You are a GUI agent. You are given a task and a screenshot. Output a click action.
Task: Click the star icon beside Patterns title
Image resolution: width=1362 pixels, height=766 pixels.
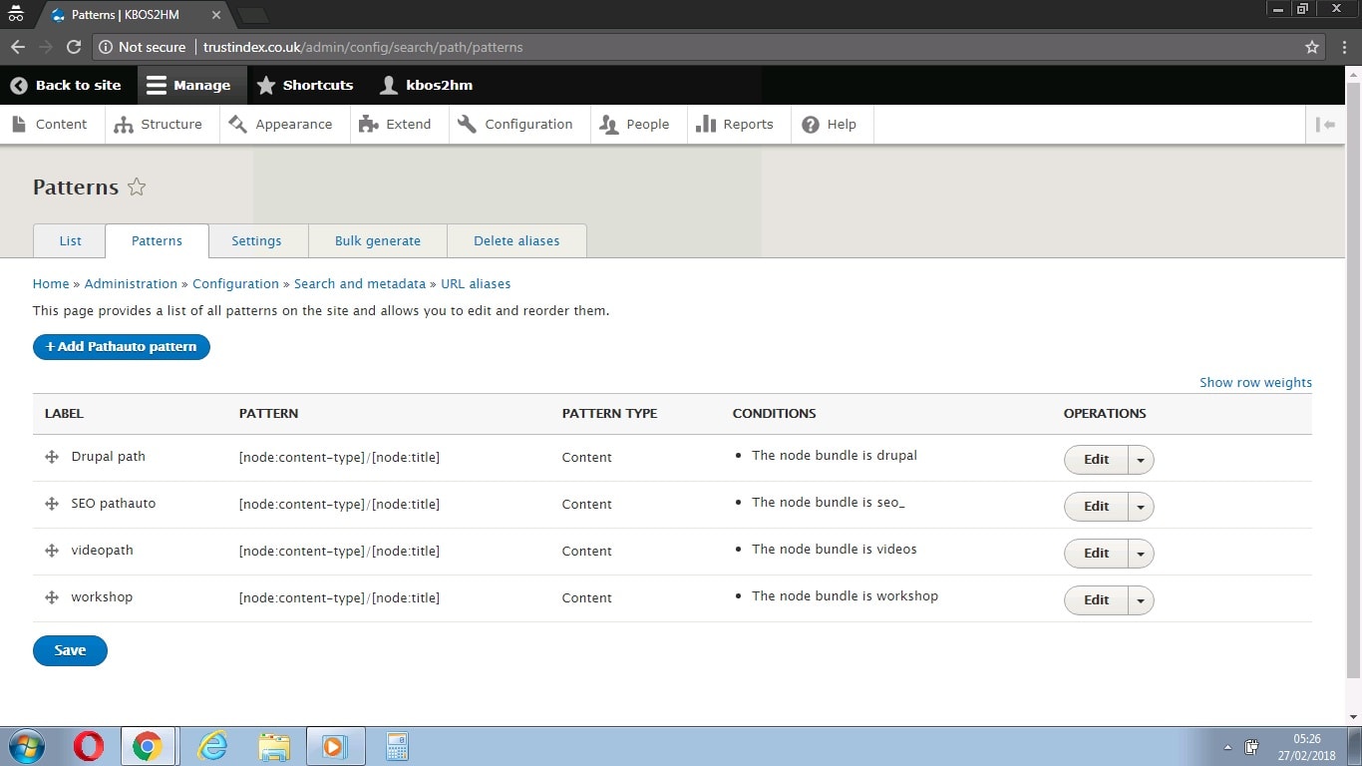(x=137, y=188)
